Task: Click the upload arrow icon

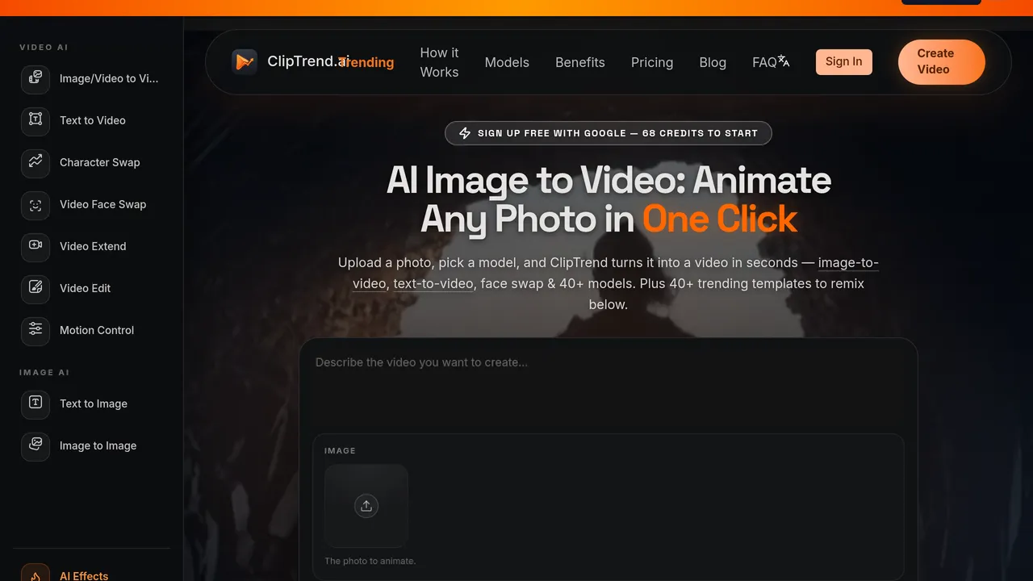Action: click(366, 506)
